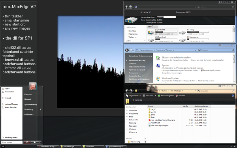Click Nach Updates suchen link

(x=206, y=81)
